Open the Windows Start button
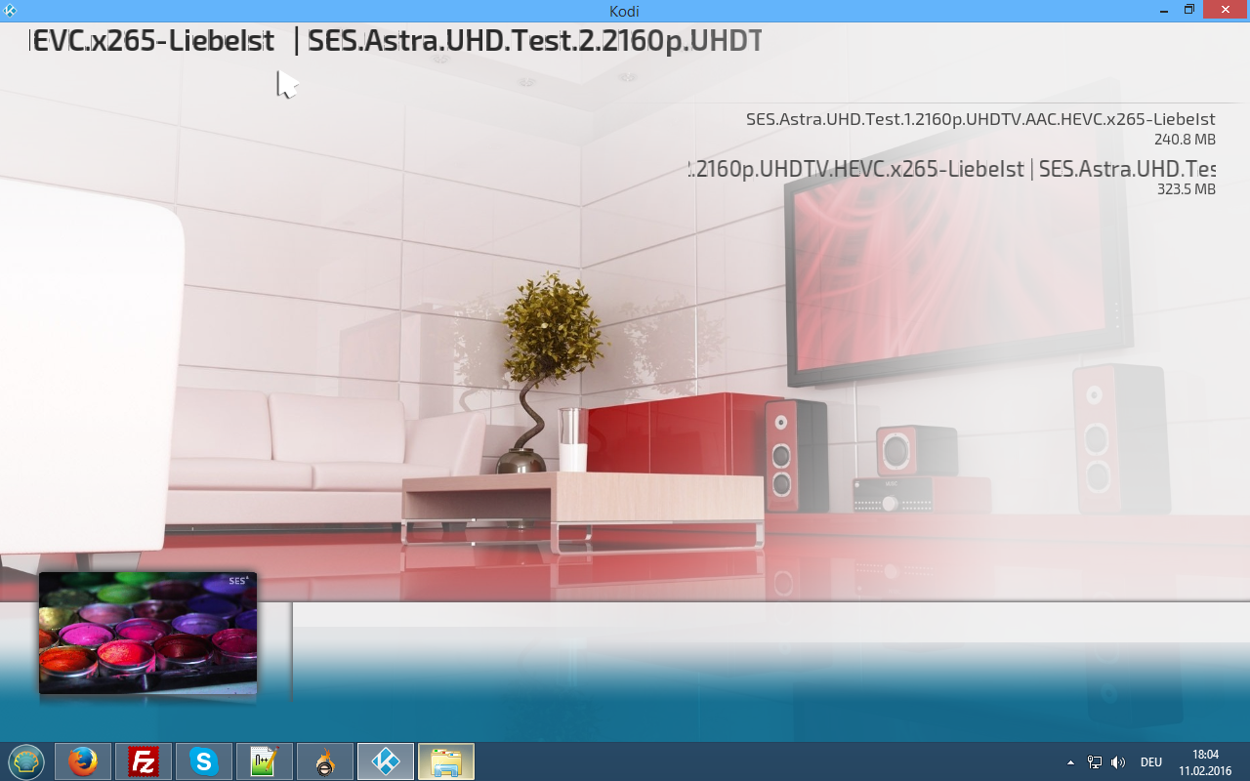The height and width of the screenshot is (781, 1250). tap(26, 761)
